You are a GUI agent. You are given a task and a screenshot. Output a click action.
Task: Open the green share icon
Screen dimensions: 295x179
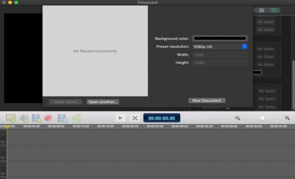click(77, 118)
